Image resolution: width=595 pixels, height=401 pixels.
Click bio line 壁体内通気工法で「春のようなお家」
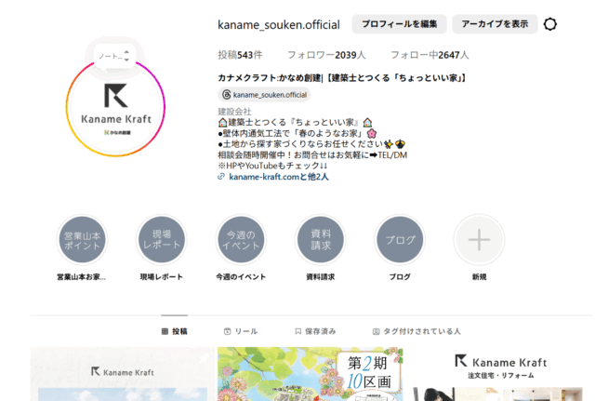[297, 133]
